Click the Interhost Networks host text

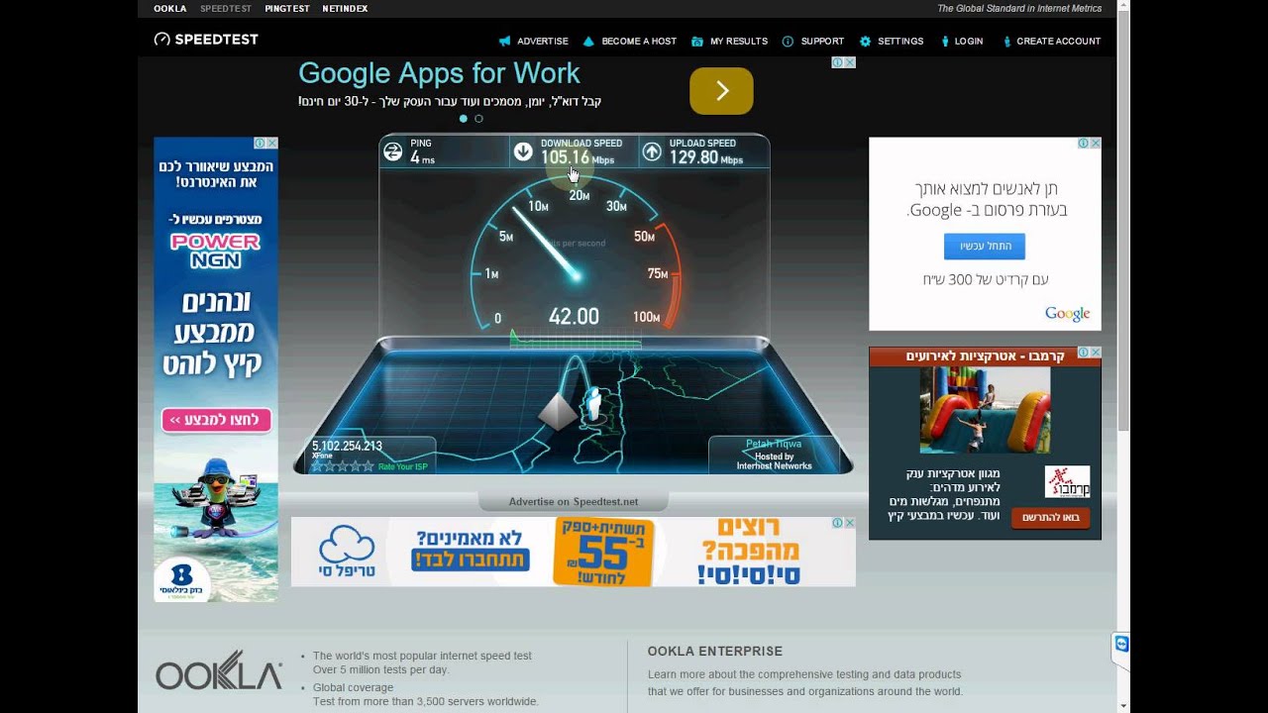coord(774,465)
